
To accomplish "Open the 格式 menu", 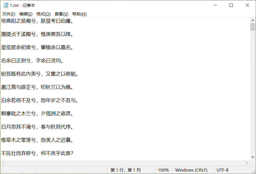I will point(43,14).
